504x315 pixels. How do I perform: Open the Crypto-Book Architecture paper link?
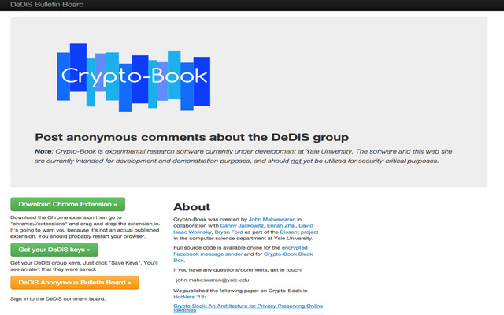click(x=248, y=308)
